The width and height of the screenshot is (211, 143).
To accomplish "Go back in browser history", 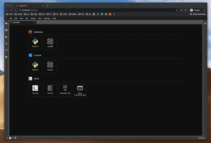I will 7,10.
